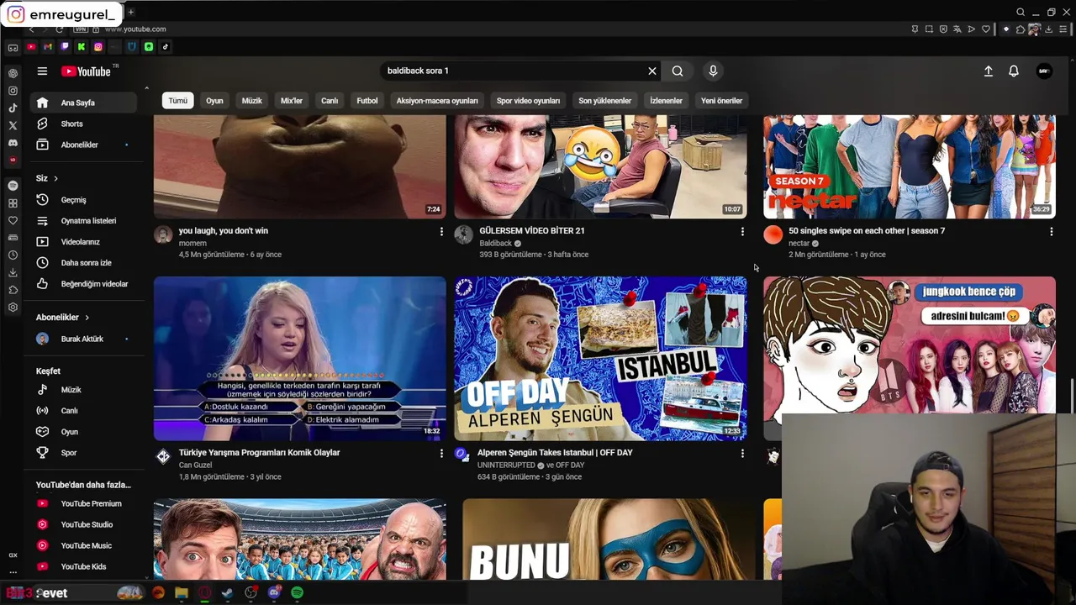Viewport: 1076px width, 605px height.
Task: Open YouTube Music link
Action: [x=83, y=545]
